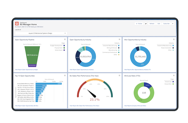Click the Follow button
This screenshot has height=123, width=188.
click(x=139, y=24)
